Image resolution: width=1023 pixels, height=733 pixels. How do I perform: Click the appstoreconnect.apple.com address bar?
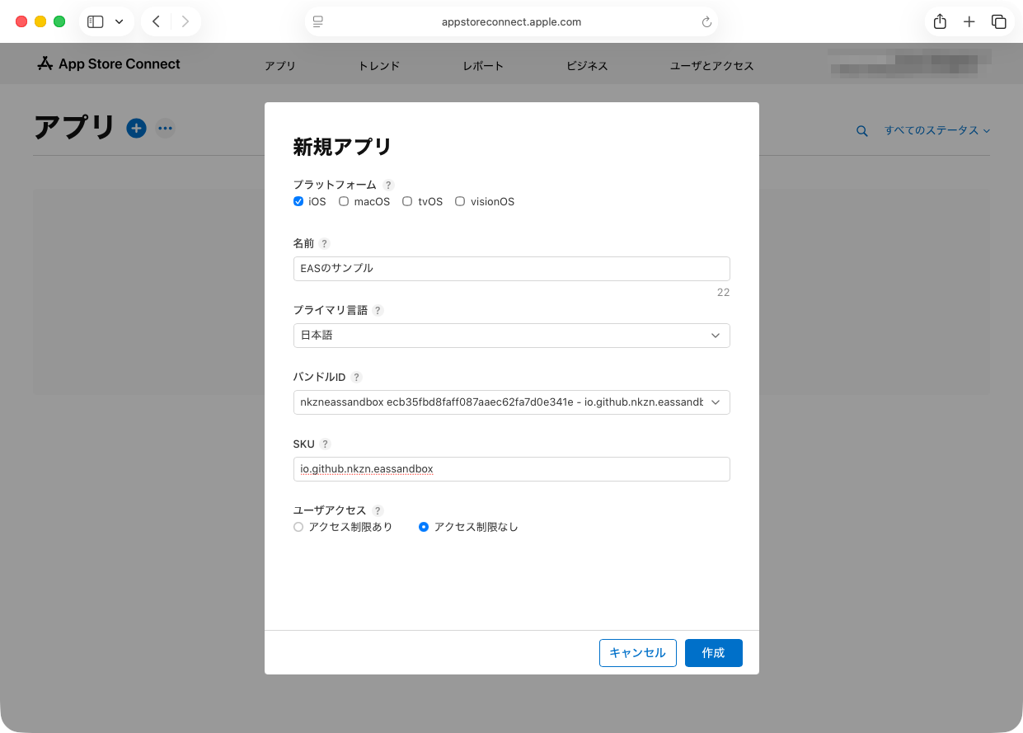pyautogui.click(x=511, y=22)
